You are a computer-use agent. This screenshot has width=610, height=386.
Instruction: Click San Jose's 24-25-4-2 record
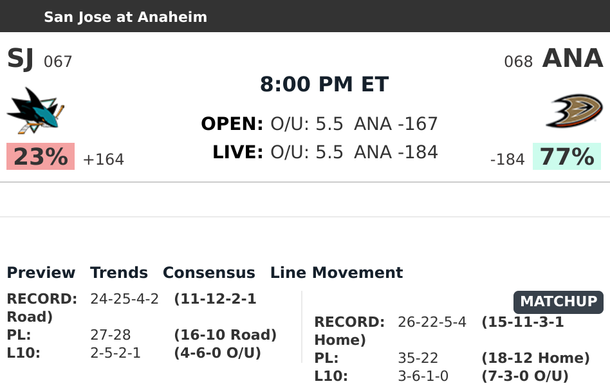124,299
